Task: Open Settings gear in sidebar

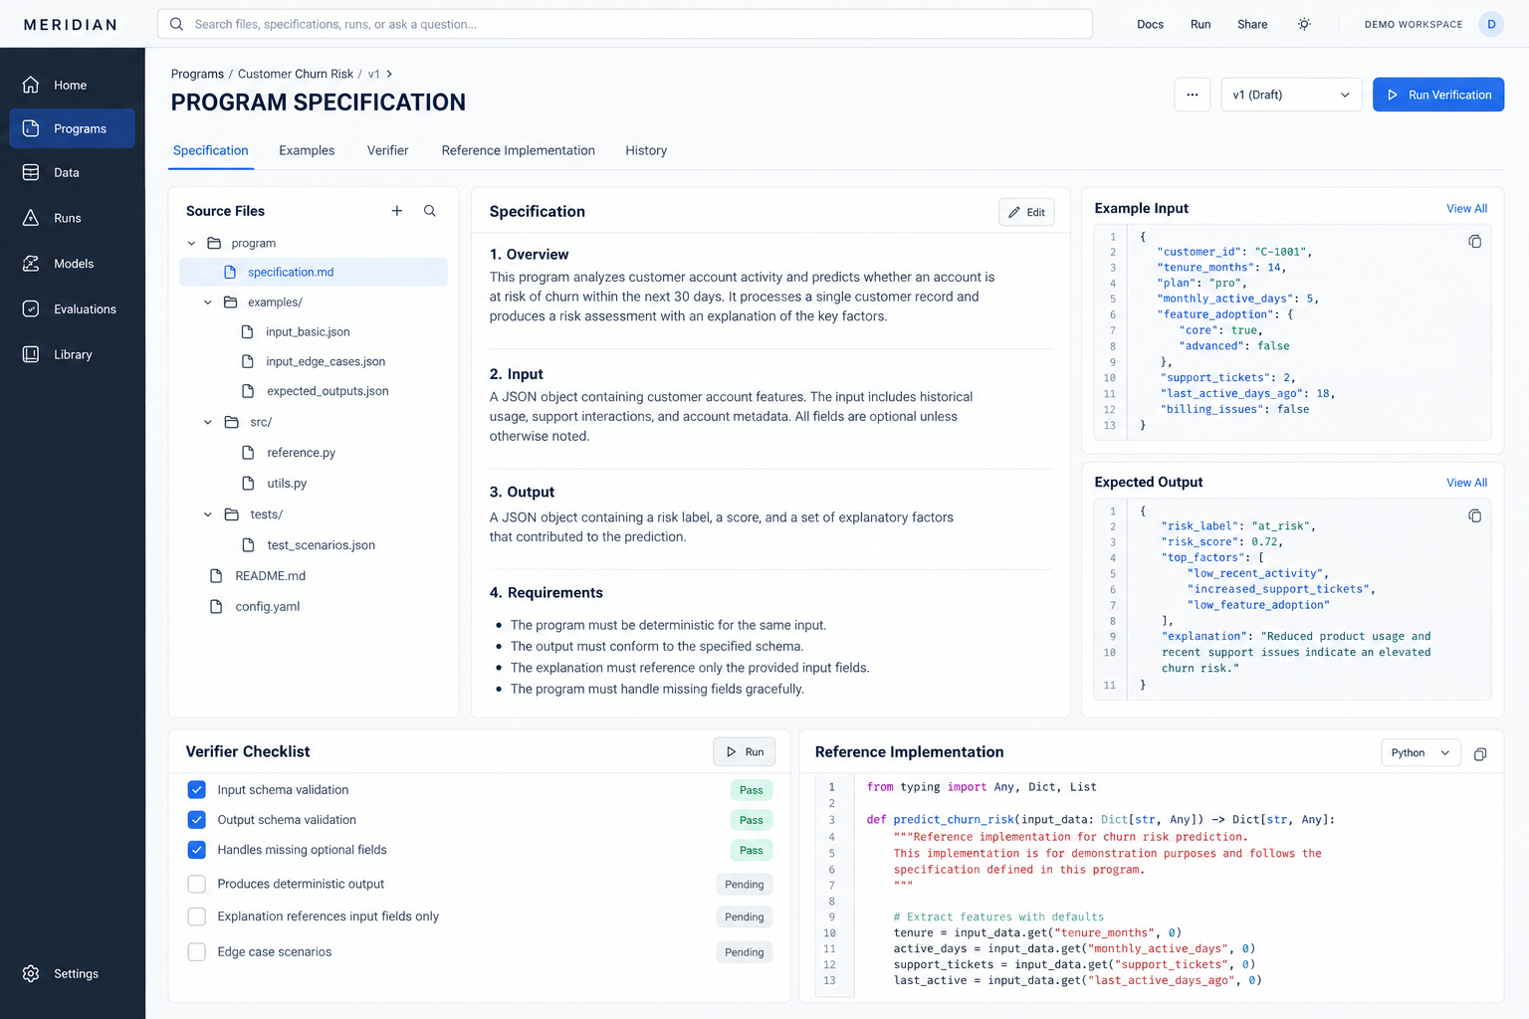Action: (31, 973)
